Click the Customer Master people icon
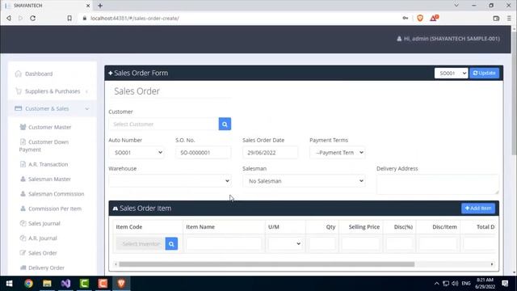Image resolution: width=517 pixels, height=291 pixels. (23, 127)
